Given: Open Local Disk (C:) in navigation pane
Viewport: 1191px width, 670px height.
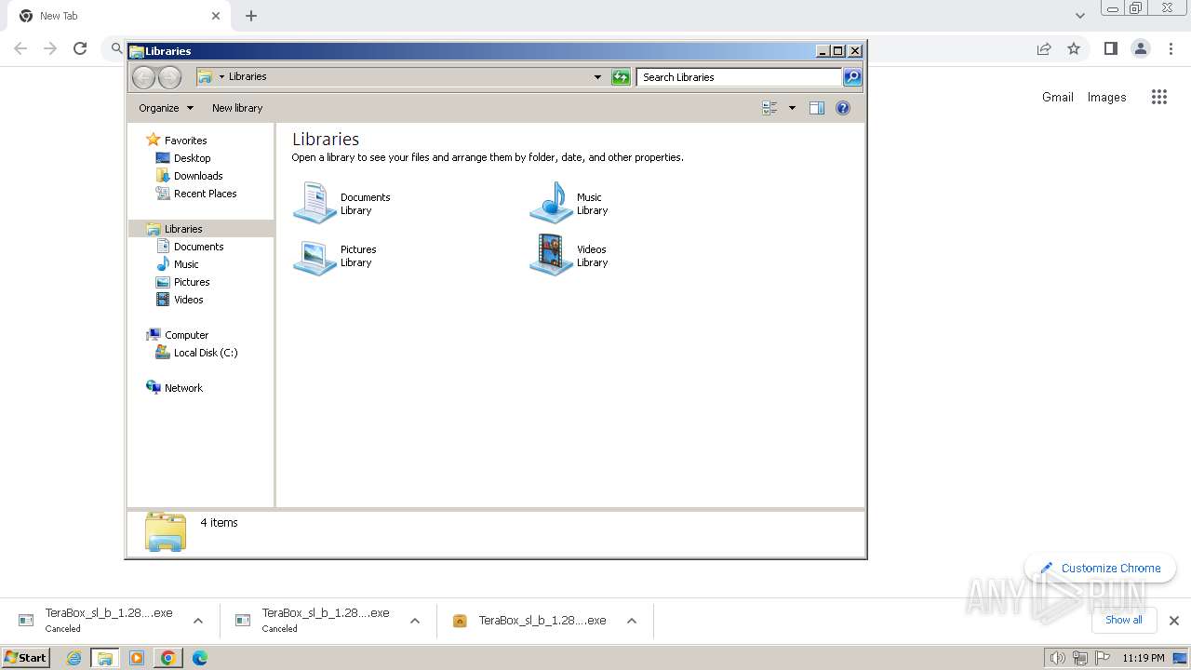Looking at the screenshot, I should [205, 353].
